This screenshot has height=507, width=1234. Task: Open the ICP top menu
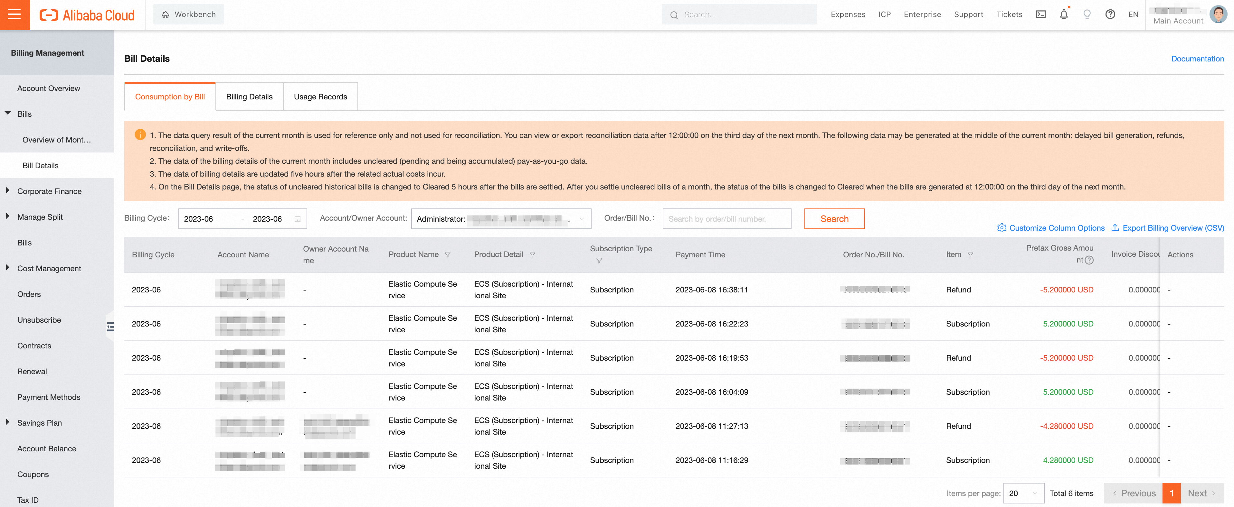click(884, 14)
